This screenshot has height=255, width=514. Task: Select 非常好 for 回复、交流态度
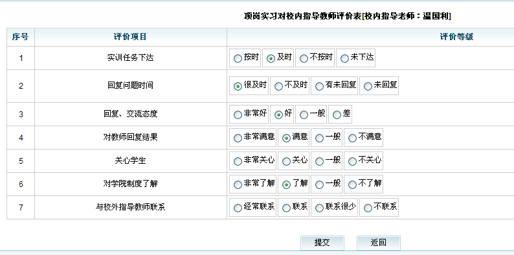(238, 115)
